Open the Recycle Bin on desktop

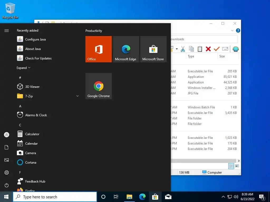tap(10, 11)
